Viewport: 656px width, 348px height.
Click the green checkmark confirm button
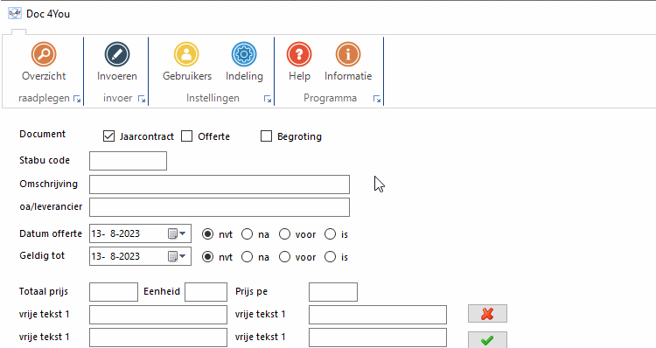pos(487,340)
